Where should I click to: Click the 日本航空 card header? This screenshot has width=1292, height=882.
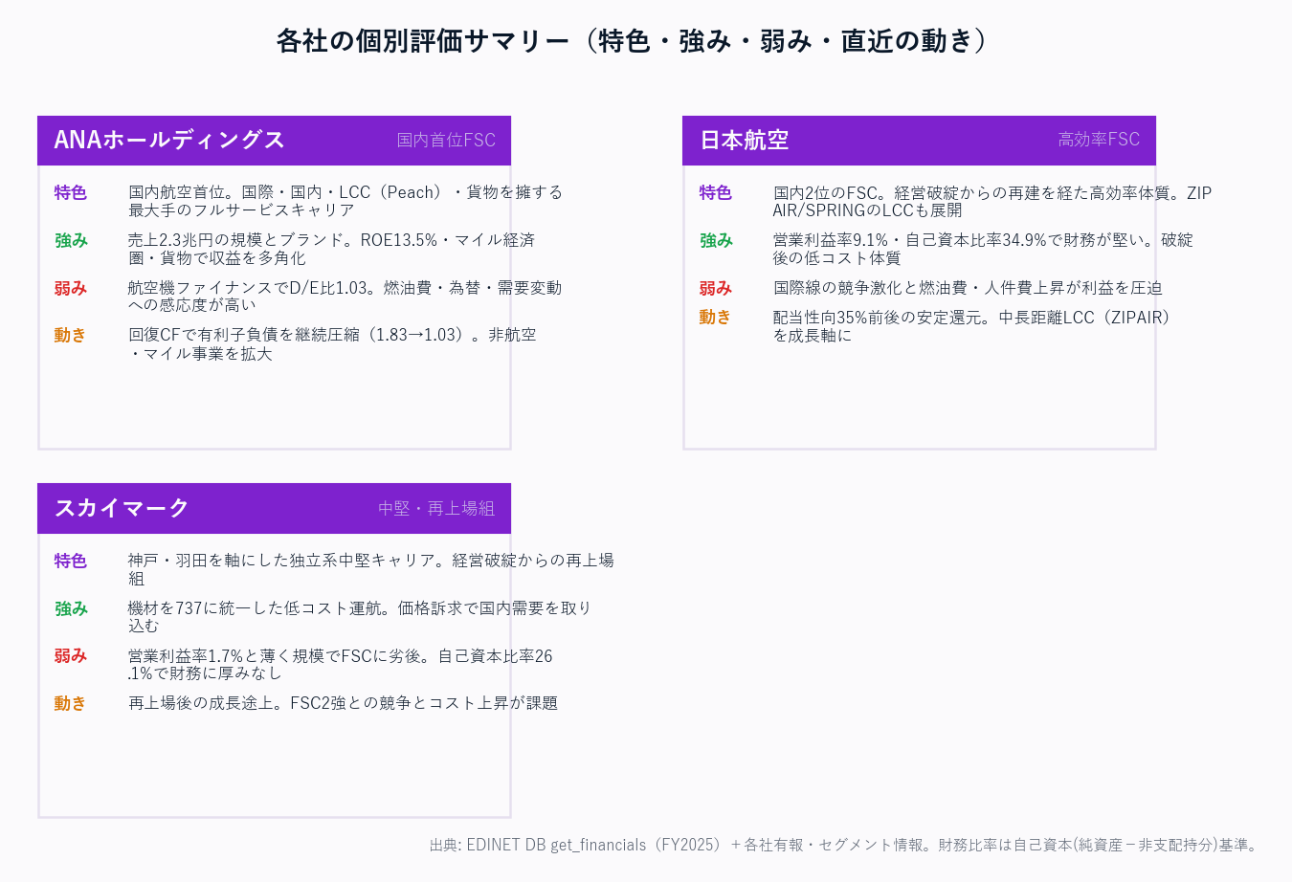click(x=919, y=141)
